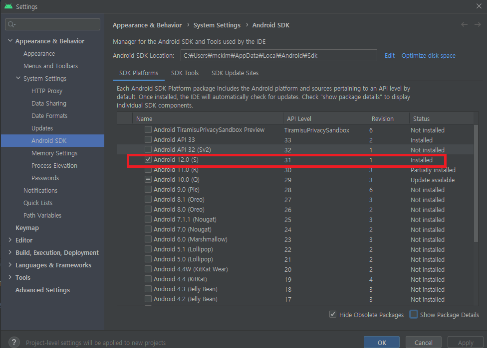Collapse the Appearance & Behavior tree node

click(x=10, y=41)
